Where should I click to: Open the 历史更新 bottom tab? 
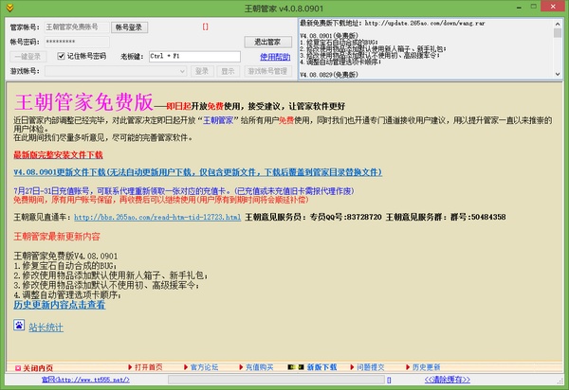click(x=426, y=367)
